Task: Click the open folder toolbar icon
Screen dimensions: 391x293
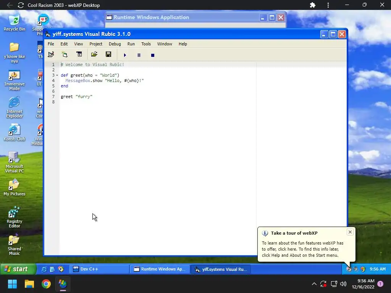Action: pos(94,54)
